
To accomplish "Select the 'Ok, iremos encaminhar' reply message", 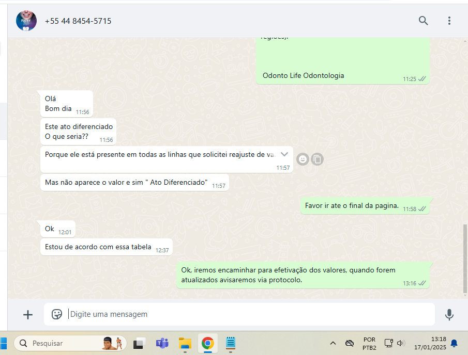I will 303,275.
